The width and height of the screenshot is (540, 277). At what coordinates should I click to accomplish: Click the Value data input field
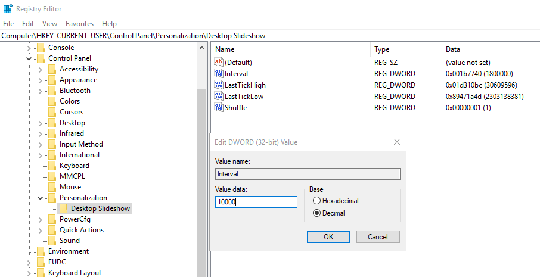pos(256,202)
